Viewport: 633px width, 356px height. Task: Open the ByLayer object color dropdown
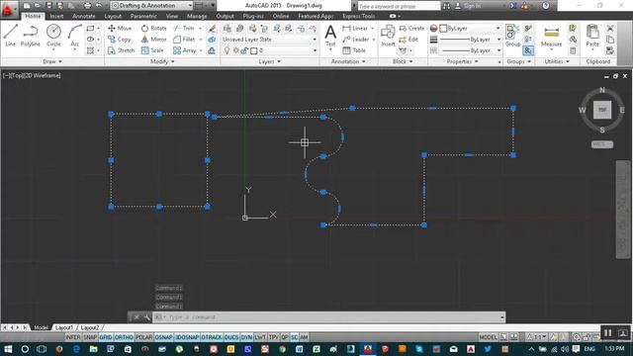(x=471, y=29)
